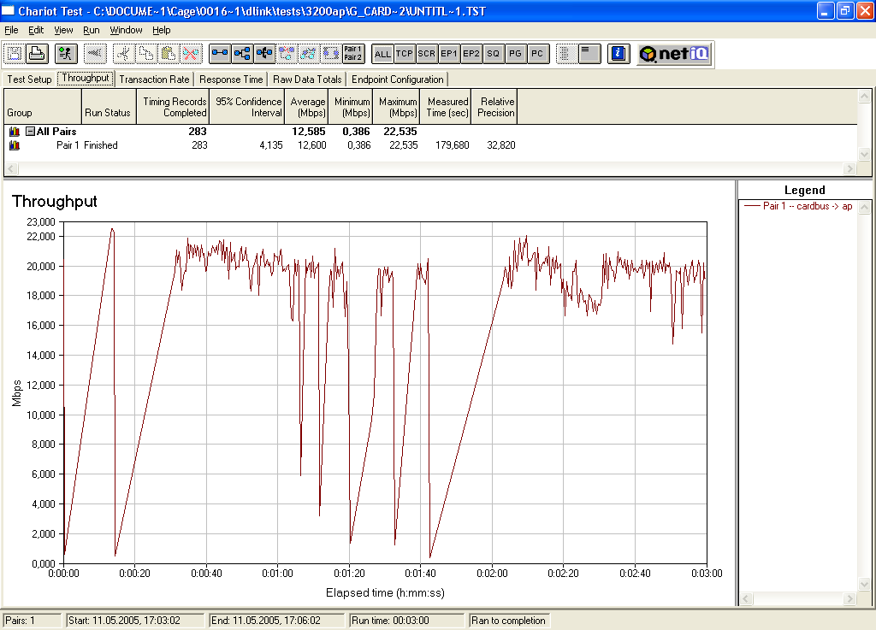The width and height of the screenshot is (876, 630).
Task: Click the grayed Stop test toolbar icon
Action: (95, 54)
